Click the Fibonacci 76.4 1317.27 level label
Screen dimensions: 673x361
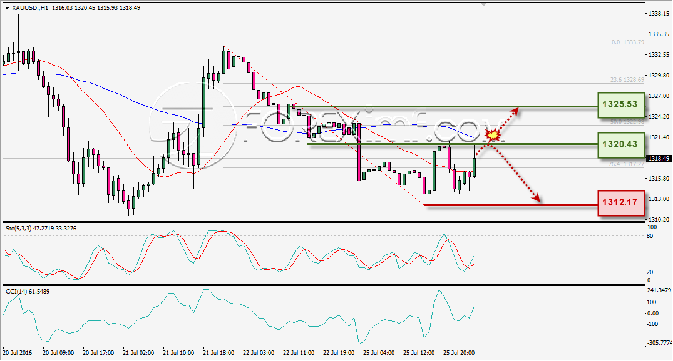[x=626, y=164]
